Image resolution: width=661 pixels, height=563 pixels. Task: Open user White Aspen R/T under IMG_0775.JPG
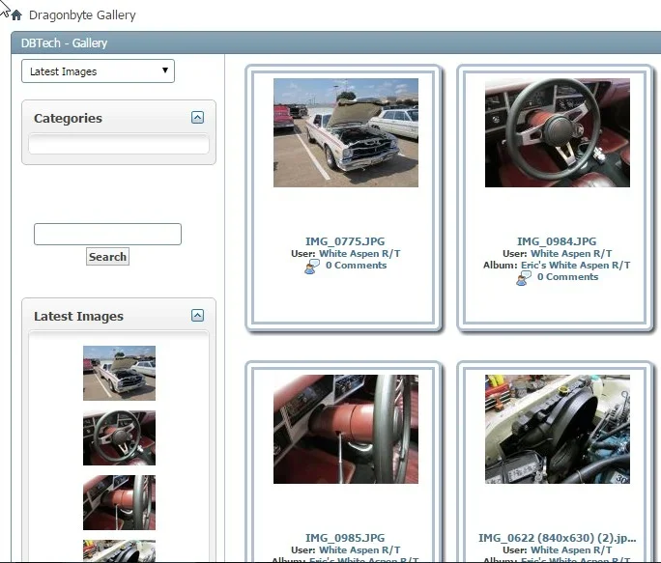[x=359, y=254]
